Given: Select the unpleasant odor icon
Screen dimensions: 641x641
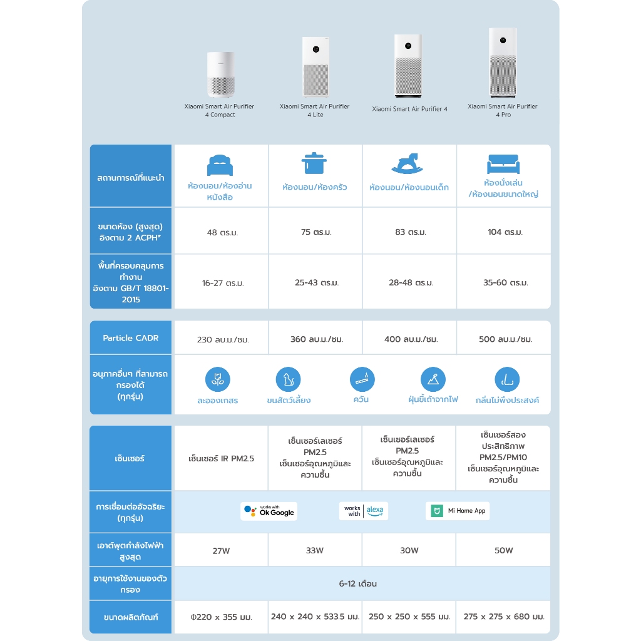Looking at the screenshot, I should coord(507,379).
